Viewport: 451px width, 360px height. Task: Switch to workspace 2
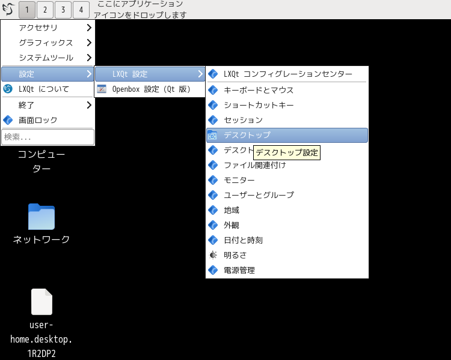point(45,10)
